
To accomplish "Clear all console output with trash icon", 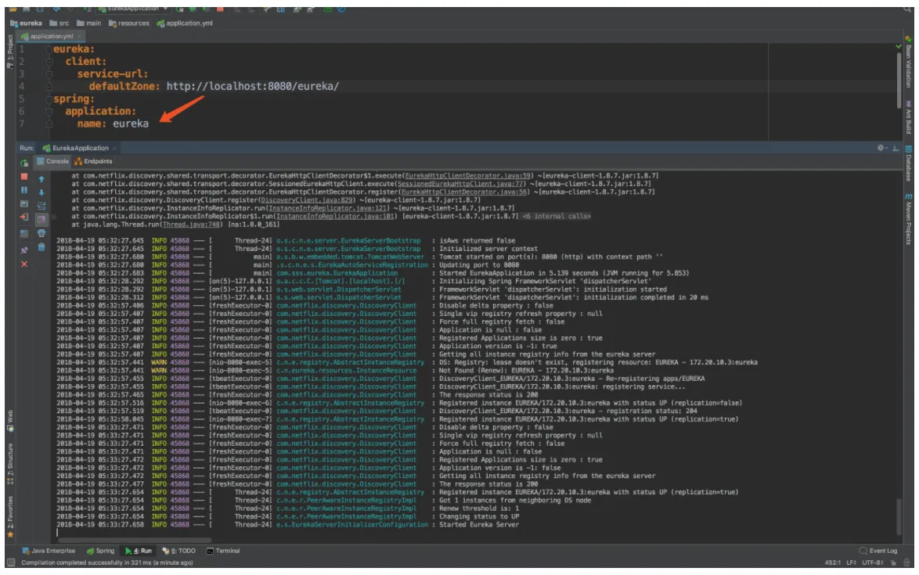I will (41, 247).
